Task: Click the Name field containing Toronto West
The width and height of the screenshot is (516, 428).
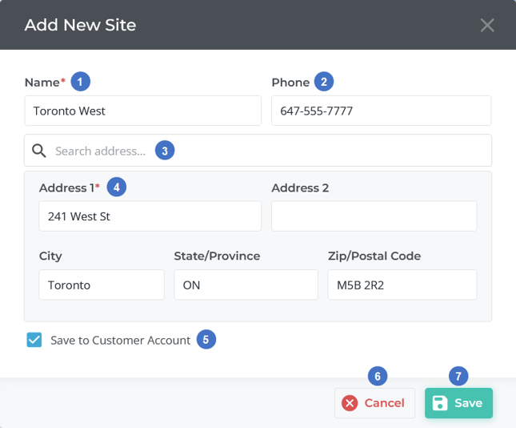Action: (142, 111)
